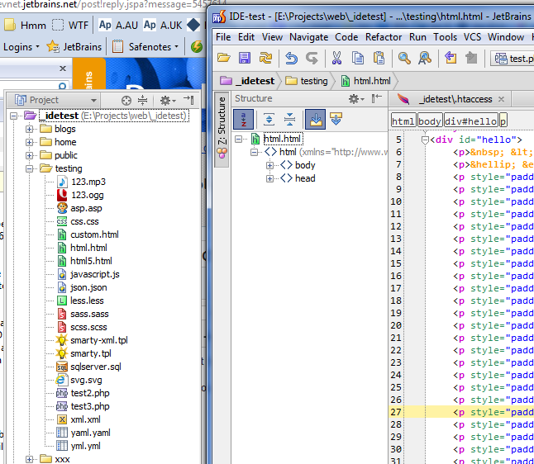Image resolution: width=534 pixels, height=464 pixels.
Task: Open the File menu
Action: point(223,36)
